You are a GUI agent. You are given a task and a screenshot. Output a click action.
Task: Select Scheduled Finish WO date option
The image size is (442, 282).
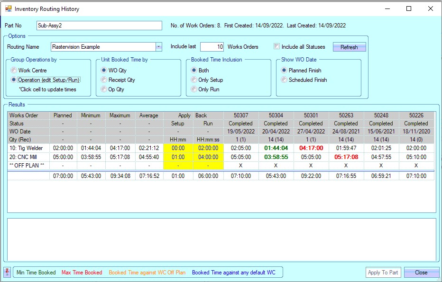tap(284, 80)
